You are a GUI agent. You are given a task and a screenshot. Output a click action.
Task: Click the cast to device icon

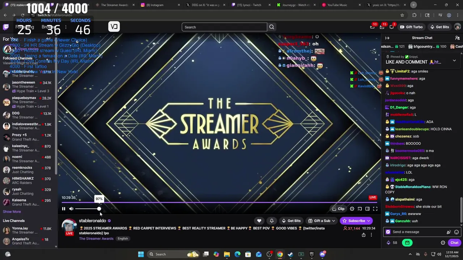[360, 209]
